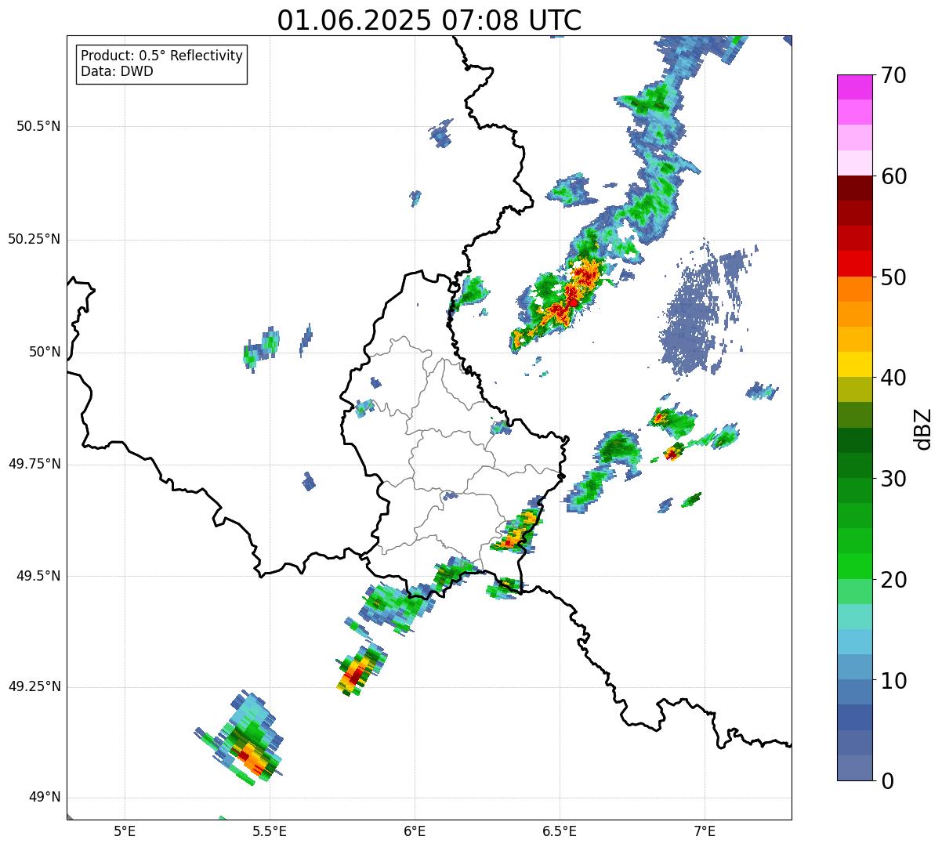Click the 'Product: 0.5° Reflectivity' label
942x847 pixels.
pos(161,56)
